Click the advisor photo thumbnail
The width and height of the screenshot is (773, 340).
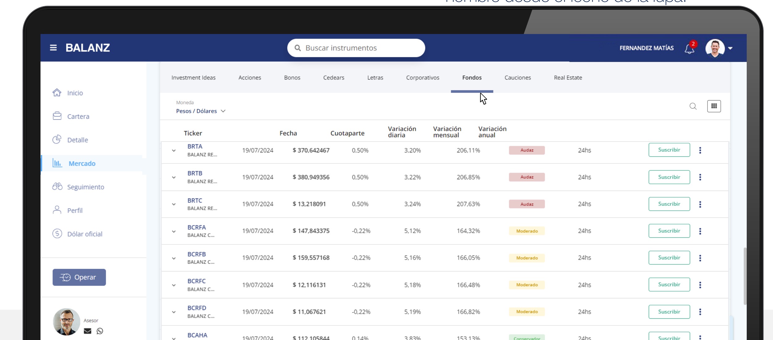66,322
